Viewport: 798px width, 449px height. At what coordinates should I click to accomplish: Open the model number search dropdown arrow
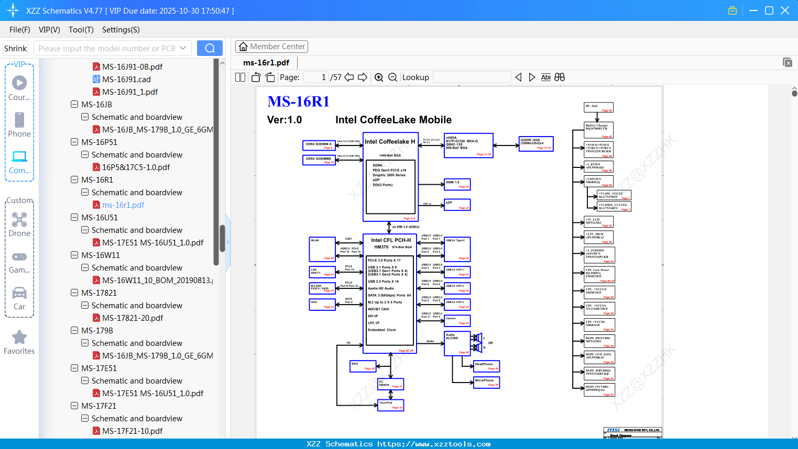[183, 48]
